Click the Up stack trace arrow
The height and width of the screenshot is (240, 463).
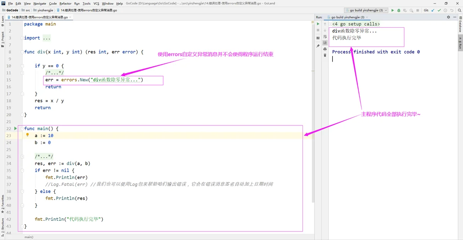click(325, 24)
